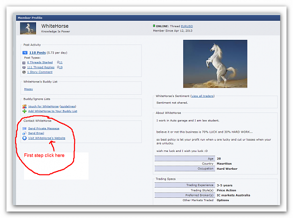The width and height of the screenshot is (293, 218).
Task: Open the EURUSD thread link
Action: (x=187, y=26)
